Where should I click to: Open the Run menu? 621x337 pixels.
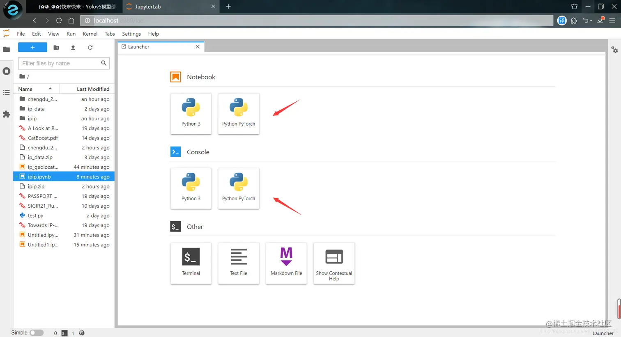tap(71, 34)
